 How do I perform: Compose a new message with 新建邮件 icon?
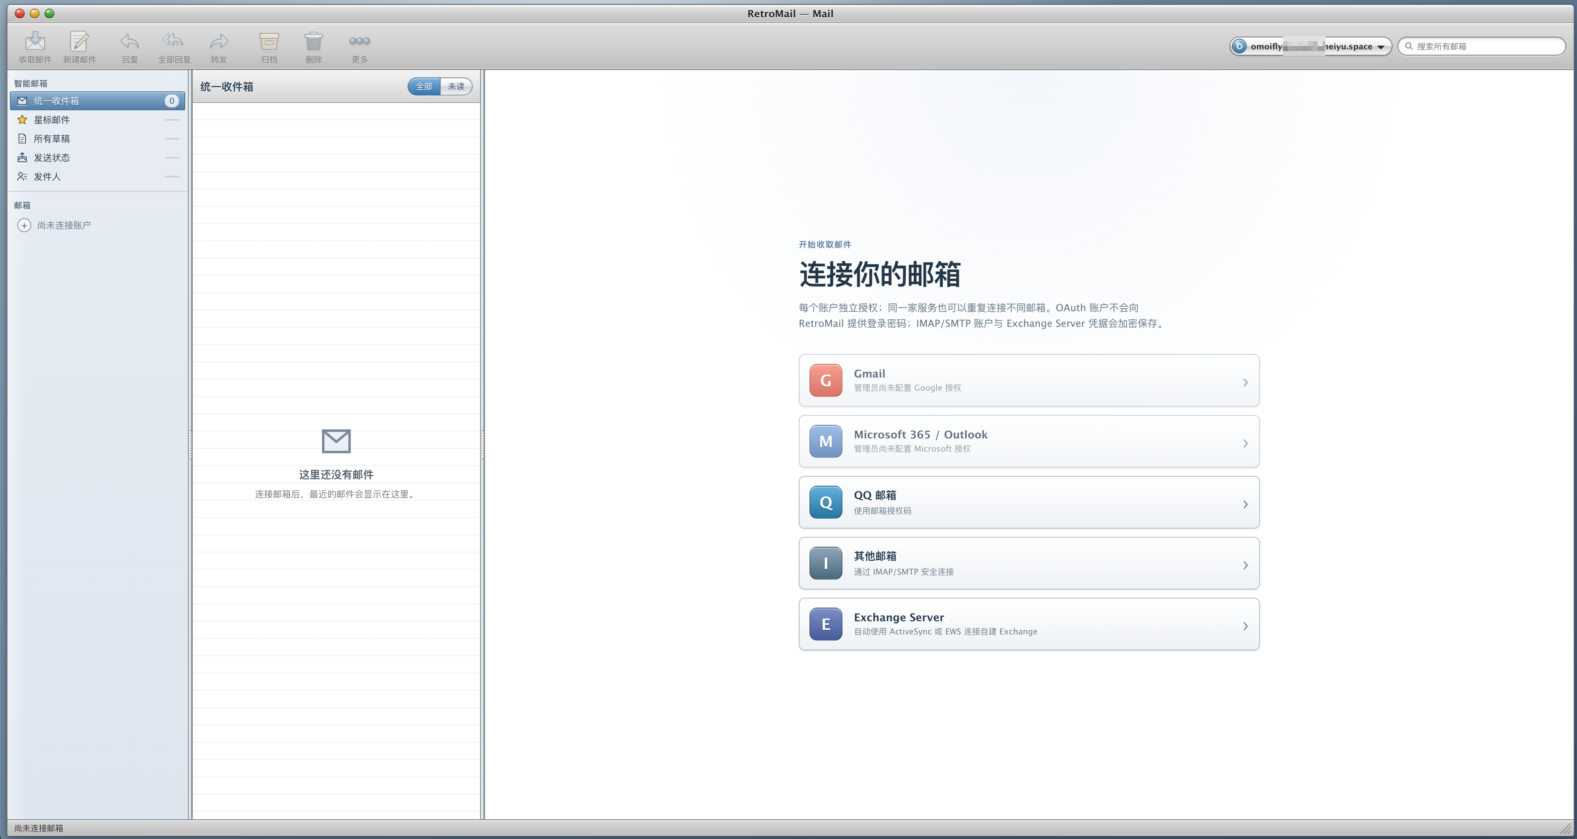click(79, 41)
